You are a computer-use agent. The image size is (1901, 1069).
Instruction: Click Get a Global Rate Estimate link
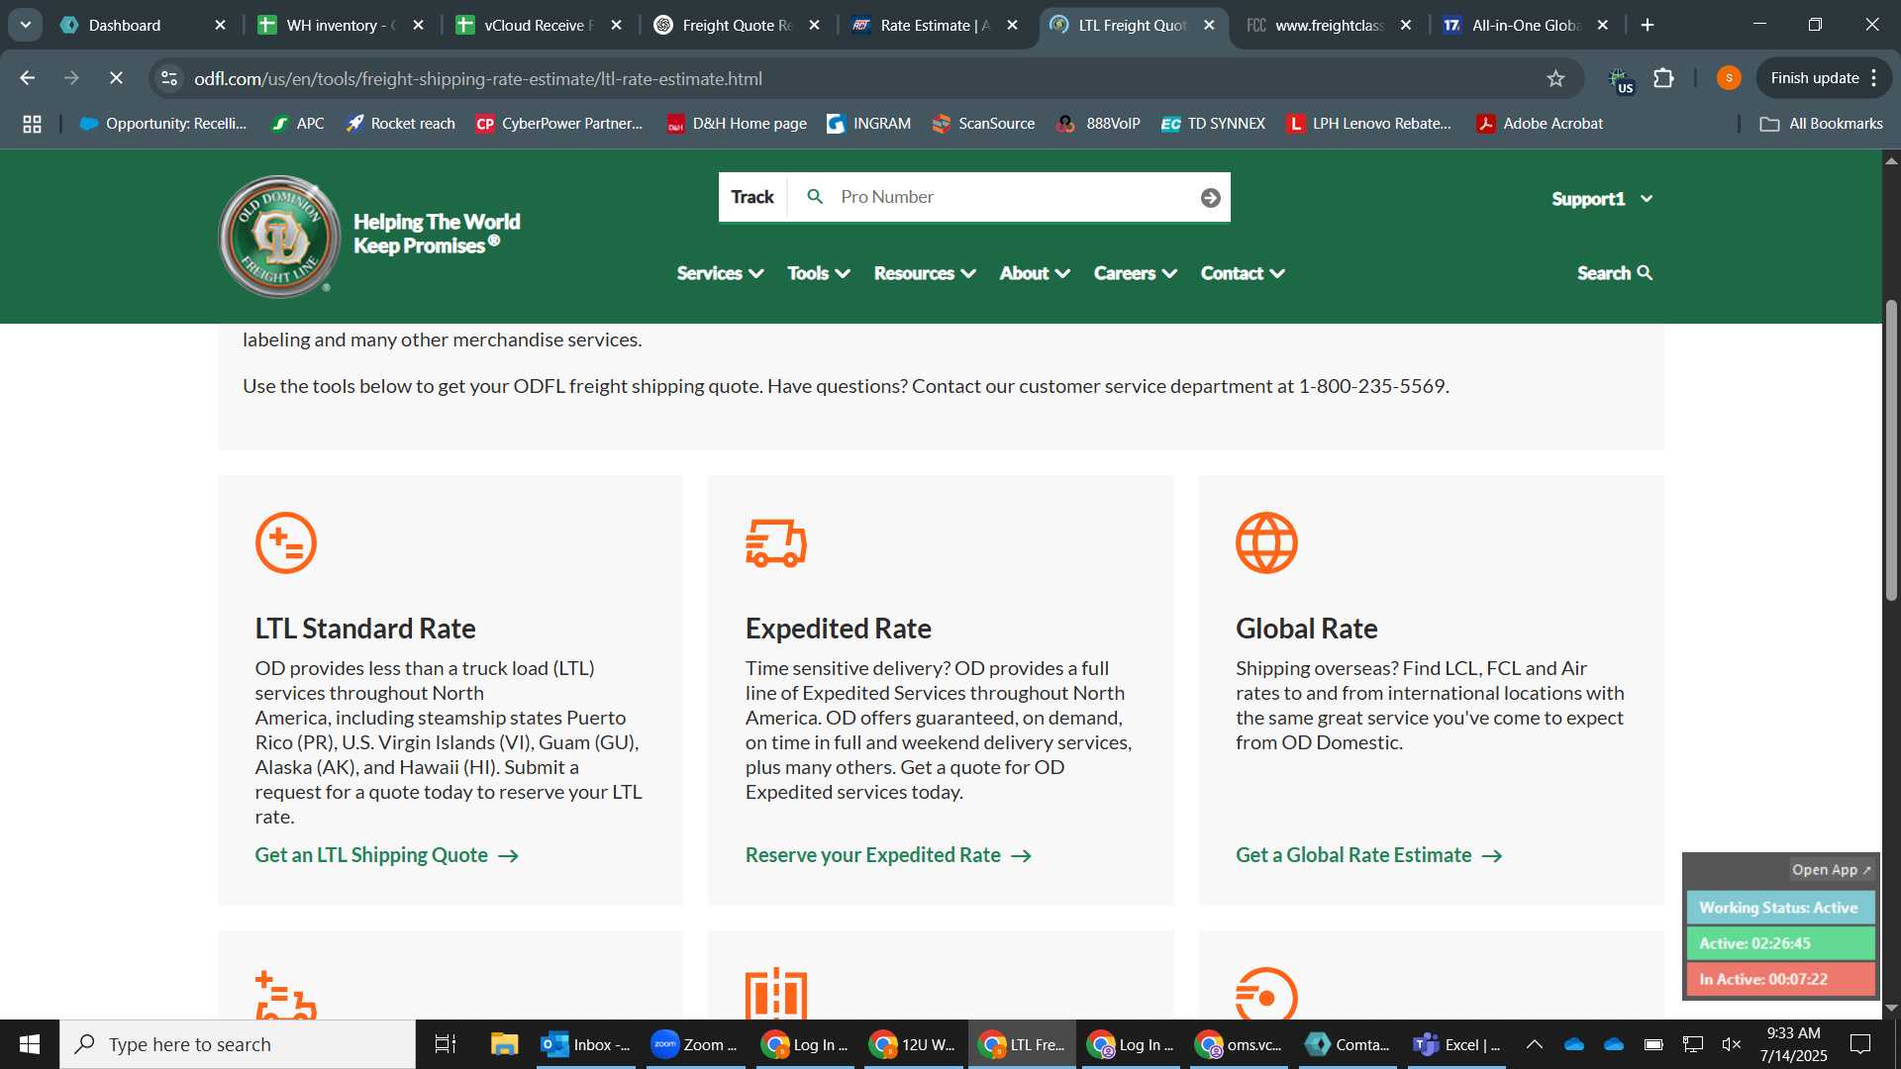point(1368,855)
